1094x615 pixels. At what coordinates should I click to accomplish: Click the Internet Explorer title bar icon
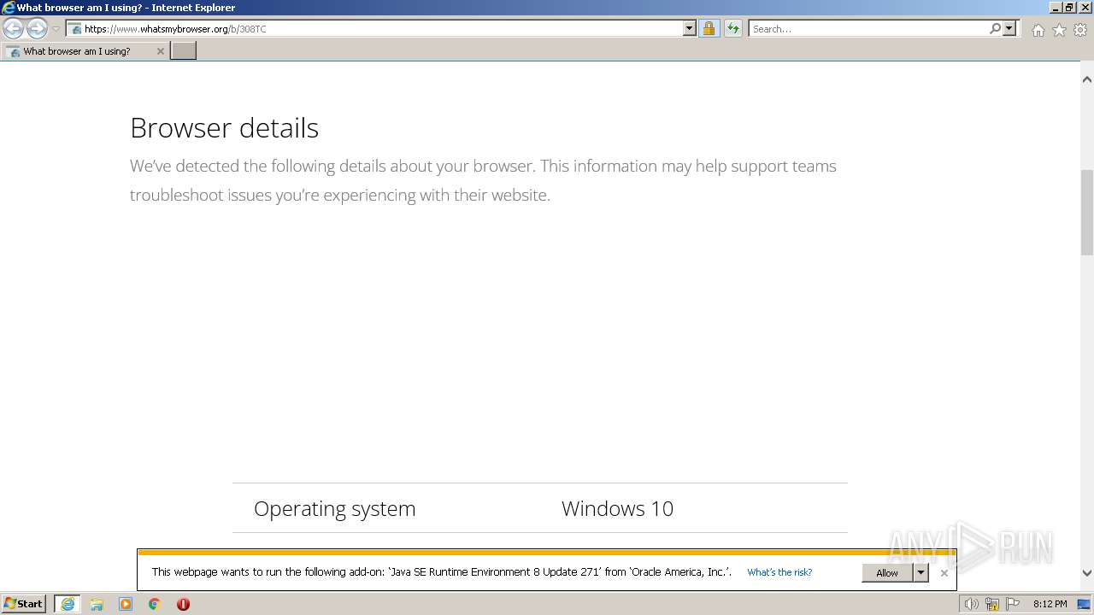[9, 8]
